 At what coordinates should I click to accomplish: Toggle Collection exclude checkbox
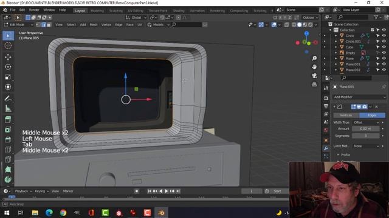point(373,30)
